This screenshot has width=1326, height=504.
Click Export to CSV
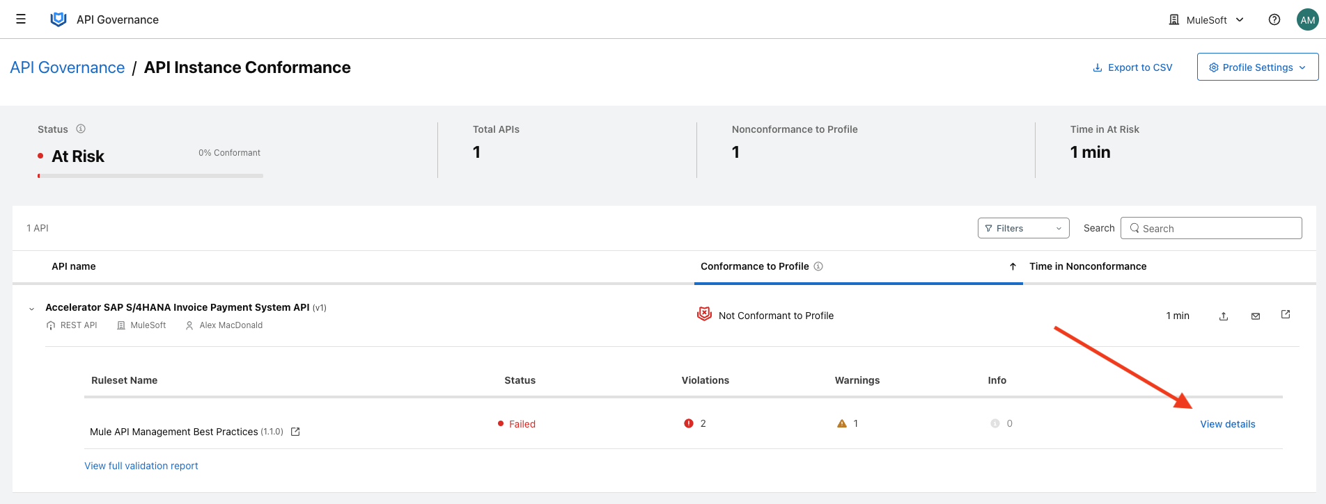[1132, 67]
